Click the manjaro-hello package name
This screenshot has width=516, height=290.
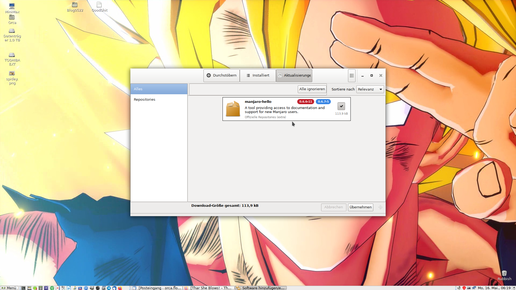point(258,102)
